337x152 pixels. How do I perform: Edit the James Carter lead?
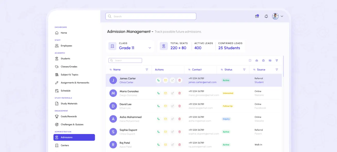[x=172, y=80]
